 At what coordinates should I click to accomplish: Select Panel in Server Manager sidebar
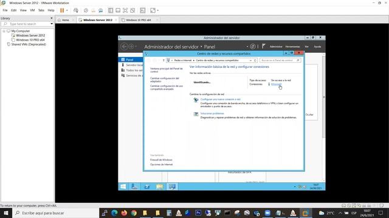click(131, 60)
